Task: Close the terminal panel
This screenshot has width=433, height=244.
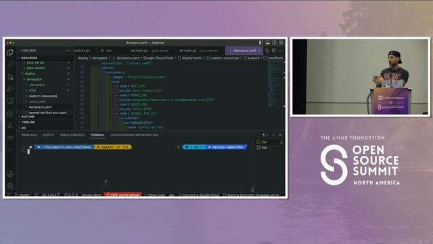Action: coord(280,135)
